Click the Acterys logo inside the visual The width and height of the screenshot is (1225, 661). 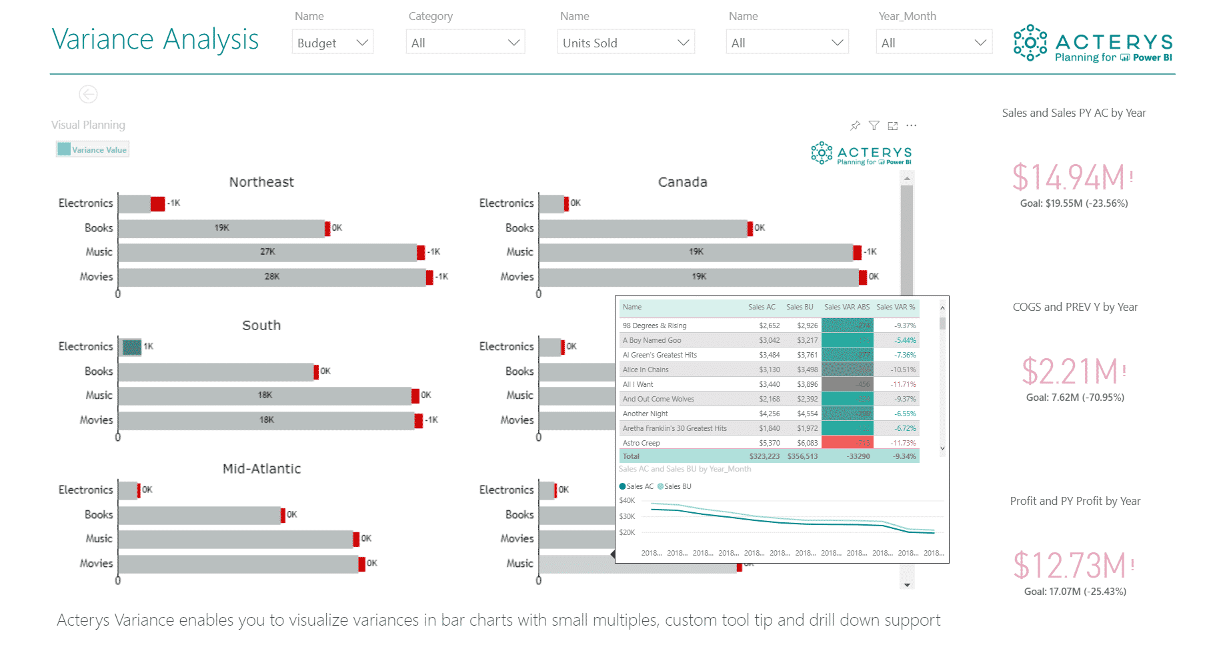pyautogui.click(x=860, y=153)
